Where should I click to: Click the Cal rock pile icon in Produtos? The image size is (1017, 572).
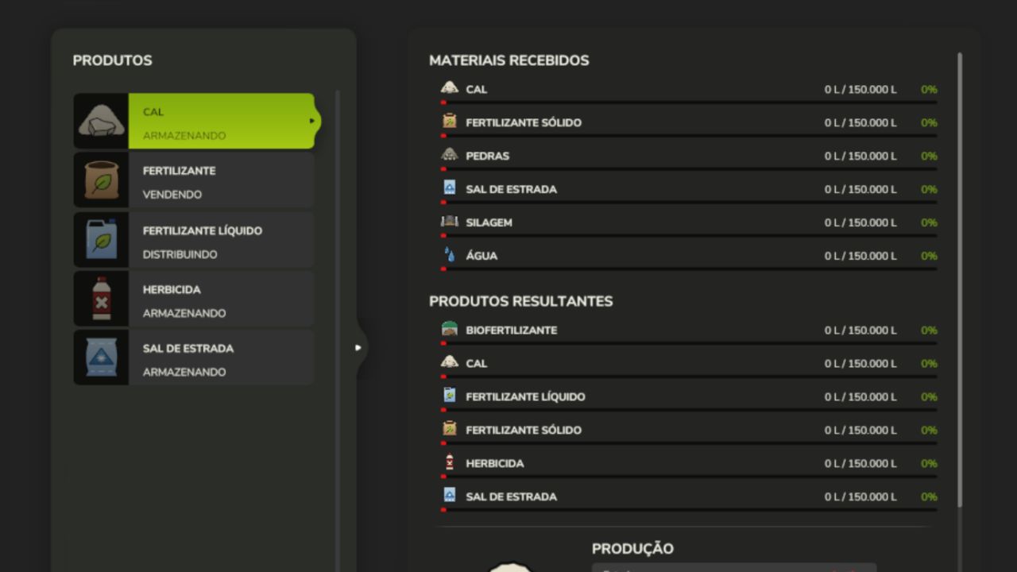(101, 122)
